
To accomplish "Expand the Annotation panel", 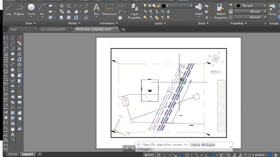I will pos(108,23).
